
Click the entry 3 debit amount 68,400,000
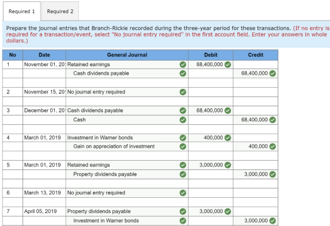(209, 111)
